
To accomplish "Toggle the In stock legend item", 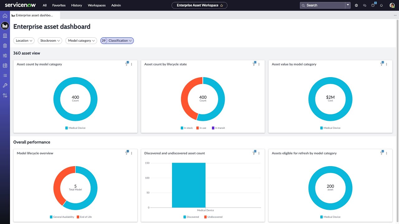I will pos(187,128).
